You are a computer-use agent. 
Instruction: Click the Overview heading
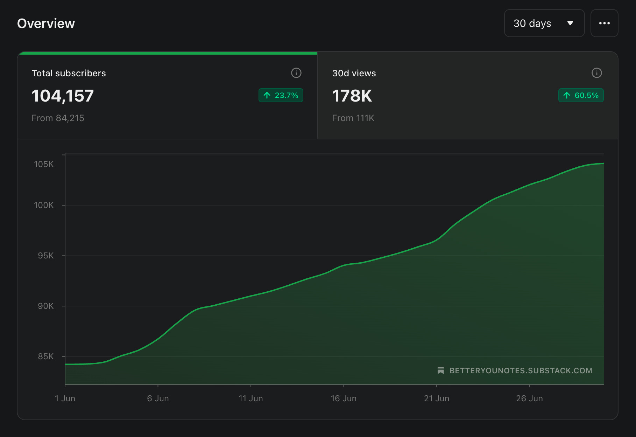[46, 23]
